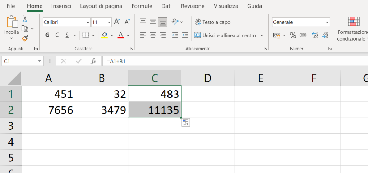The width and height of the screenshot is (368, 173).
Task: Align text right icon
Action: pos(163,35)
